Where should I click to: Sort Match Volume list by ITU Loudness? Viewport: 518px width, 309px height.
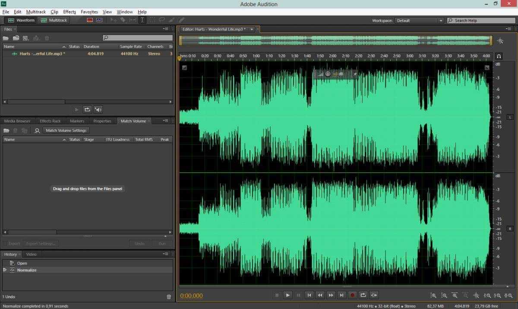118,140
